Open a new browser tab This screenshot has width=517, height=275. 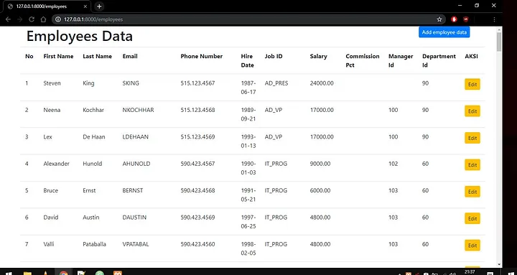[99, 6]
